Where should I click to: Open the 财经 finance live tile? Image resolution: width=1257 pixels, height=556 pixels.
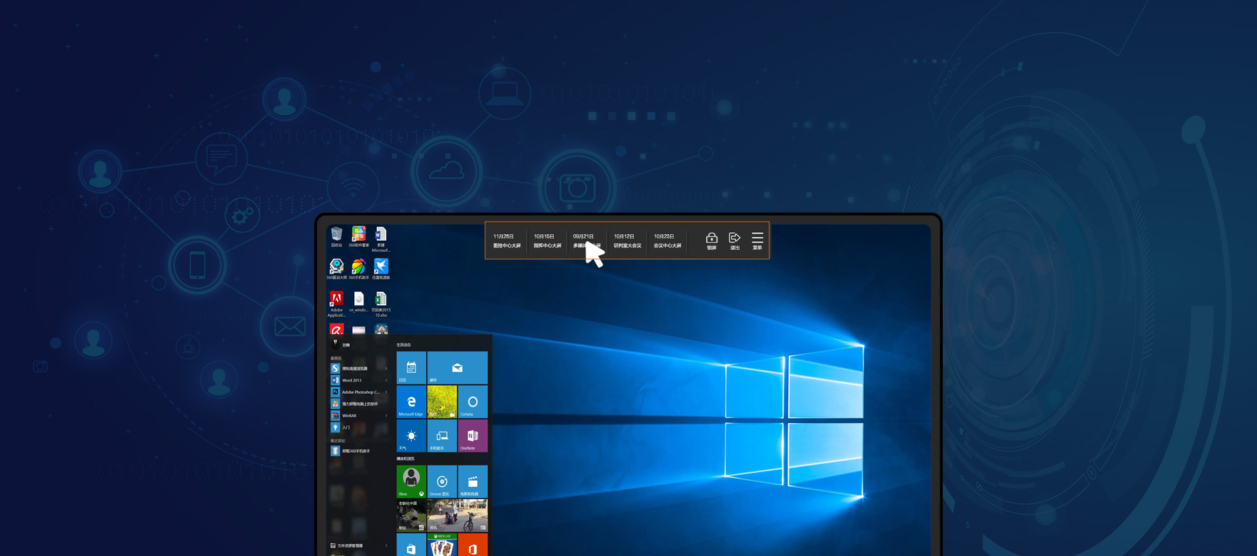point(411,515)
